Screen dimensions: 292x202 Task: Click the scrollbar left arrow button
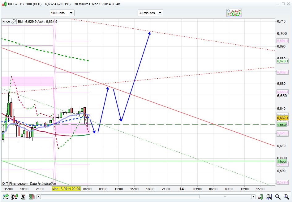point(39,196)
